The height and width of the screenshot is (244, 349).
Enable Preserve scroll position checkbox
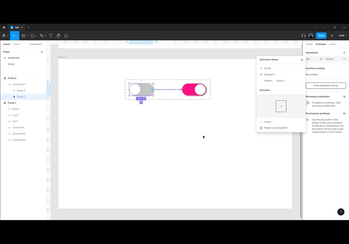click(261, 128)
